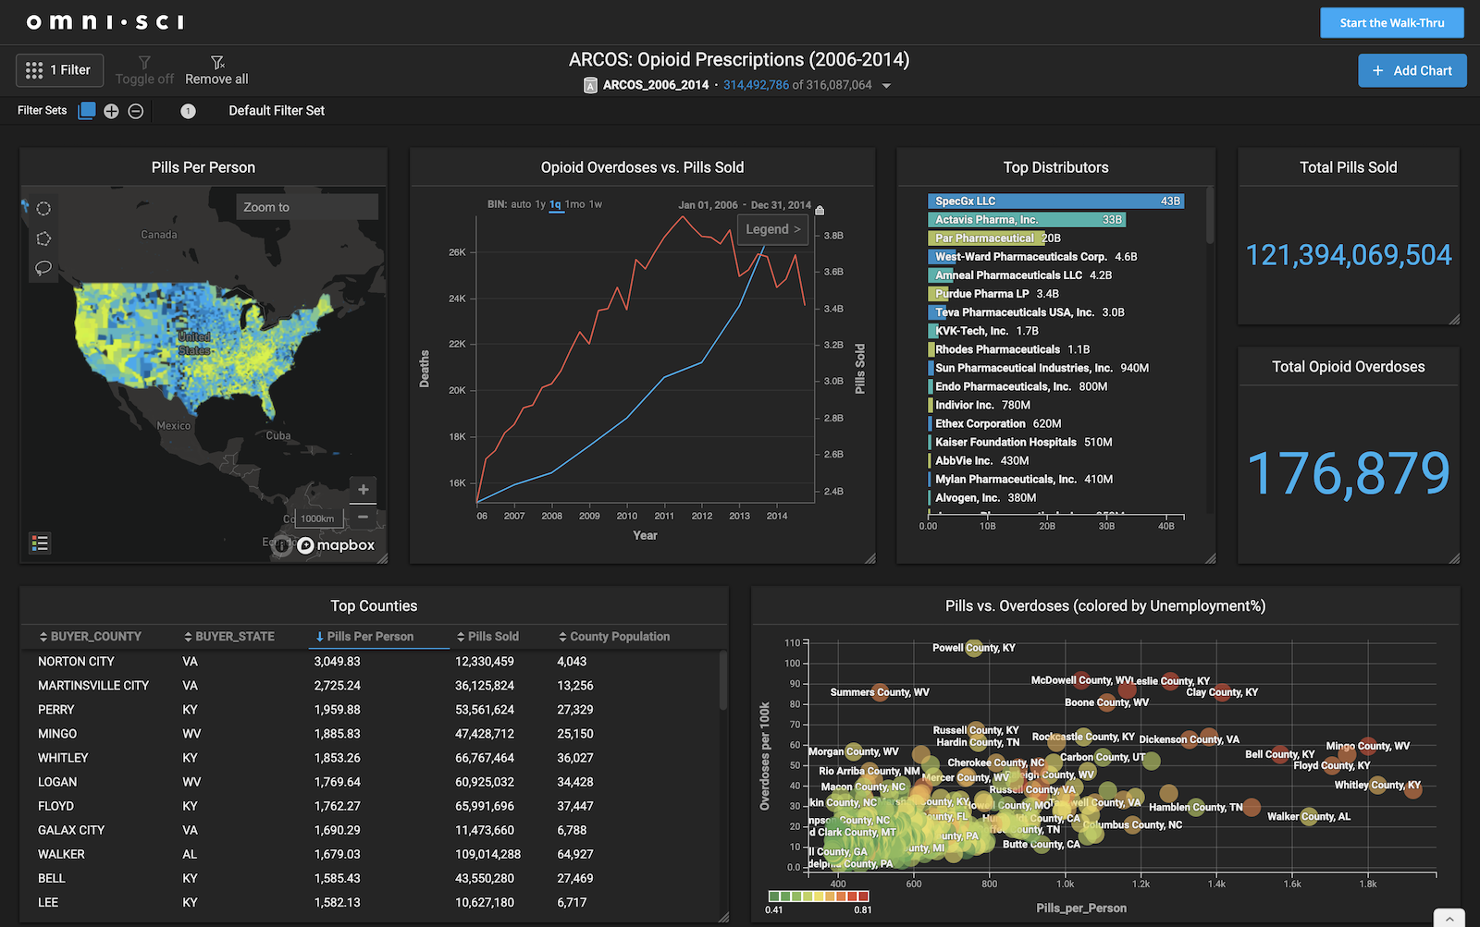The image size is (1480, 927).
Task: Select the Actavis Pharma, Inc. bar
Action: point(1027,219)
